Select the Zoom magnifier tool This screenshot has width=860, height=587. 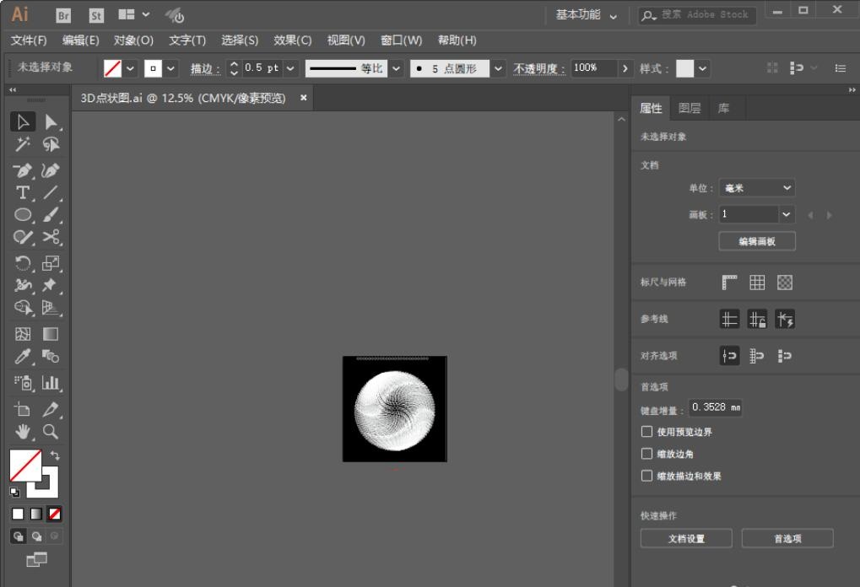(x=51, y=432)
